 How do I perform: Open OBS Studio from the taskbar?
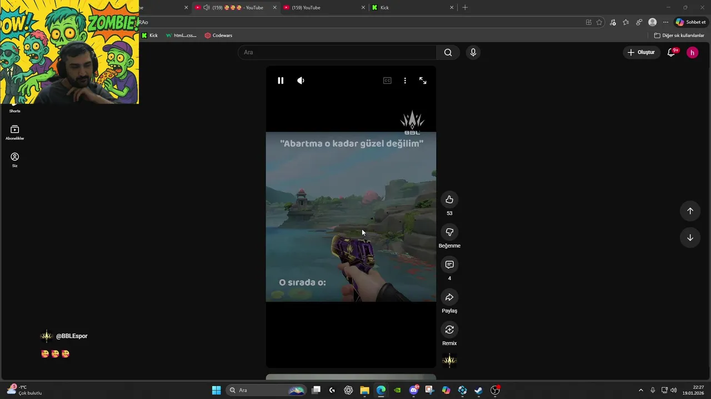(495, 390)
